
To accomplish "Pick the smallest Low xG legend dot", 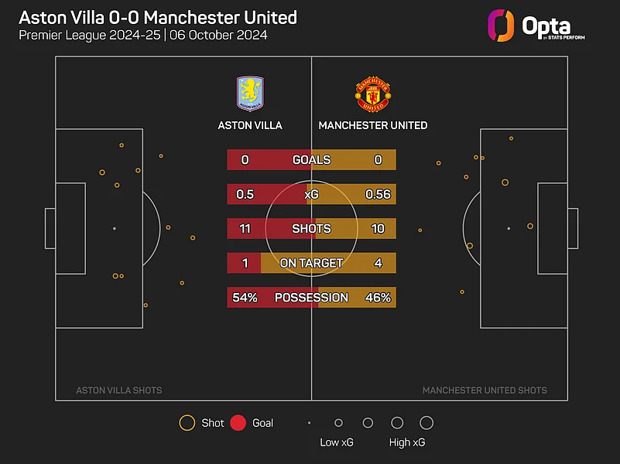I will tap(310, 423).
